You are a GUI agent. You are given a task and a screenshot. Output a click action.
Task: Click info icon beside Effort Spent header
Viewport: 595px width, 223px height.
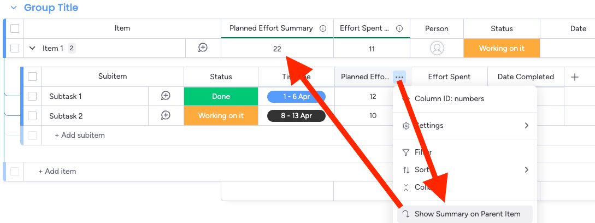coord(399,28)
